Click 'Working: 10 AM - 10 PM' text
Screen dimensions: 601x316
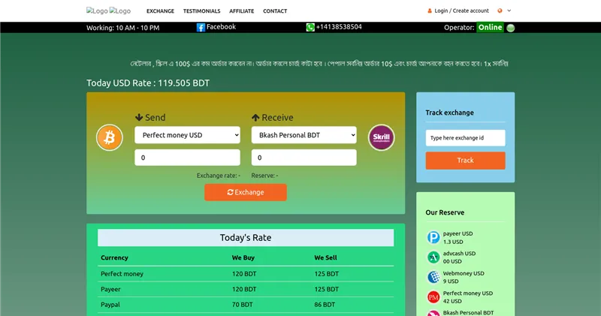tap(122, 28)
